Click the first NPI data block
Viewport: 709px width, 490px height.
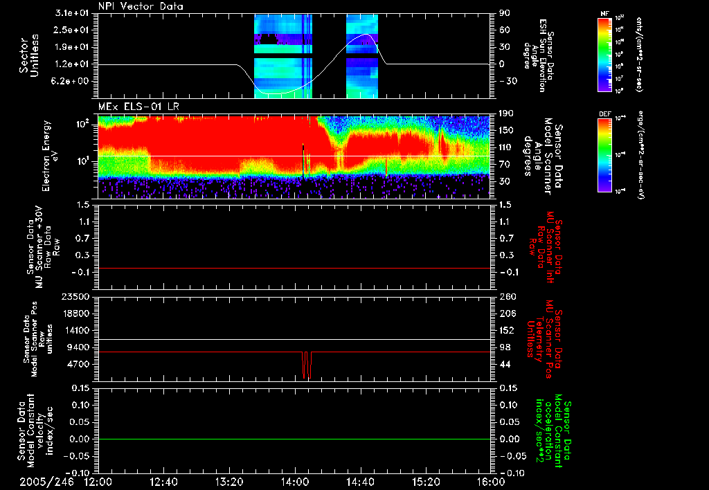point(283,56)
